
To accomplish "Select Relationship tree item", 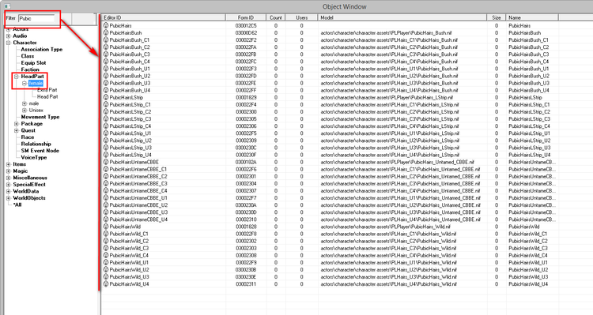I will pos(36,144).
